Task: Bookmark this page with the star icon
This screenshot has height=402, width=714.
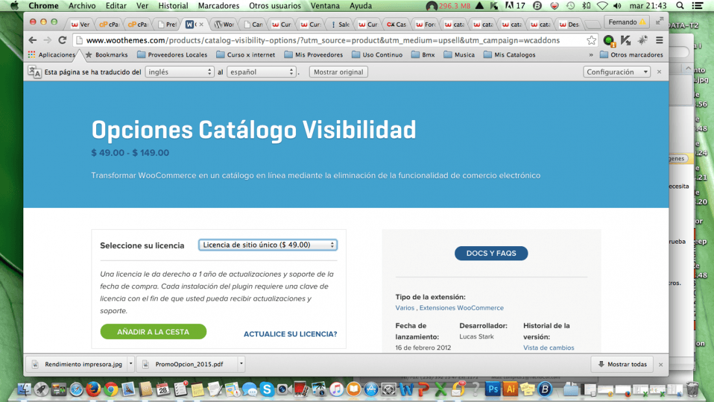Action: (x=591, y=40)
